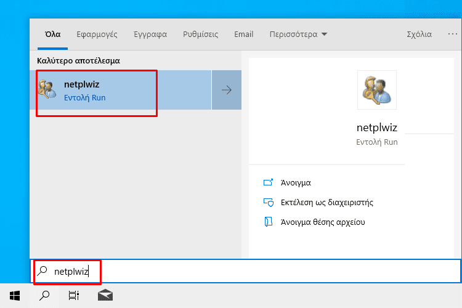Click the open file location folder icon

click(x=268, y=222)
